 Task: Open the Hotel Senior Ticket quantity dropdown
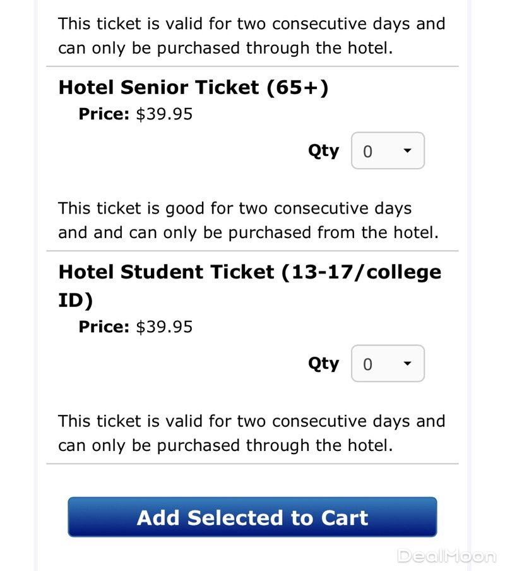pos(388,151)
